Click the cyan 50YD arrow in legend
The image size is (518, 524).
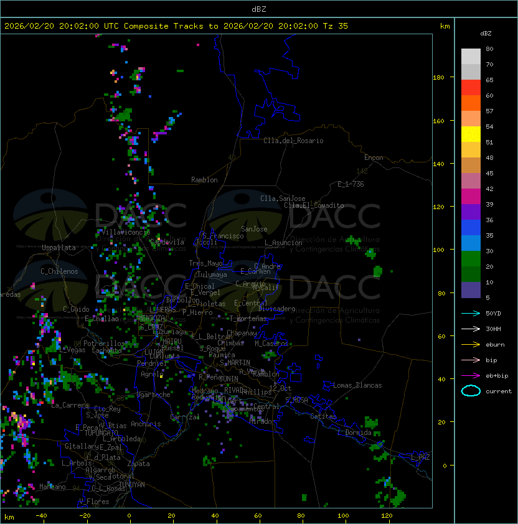(x=471, y=313)
